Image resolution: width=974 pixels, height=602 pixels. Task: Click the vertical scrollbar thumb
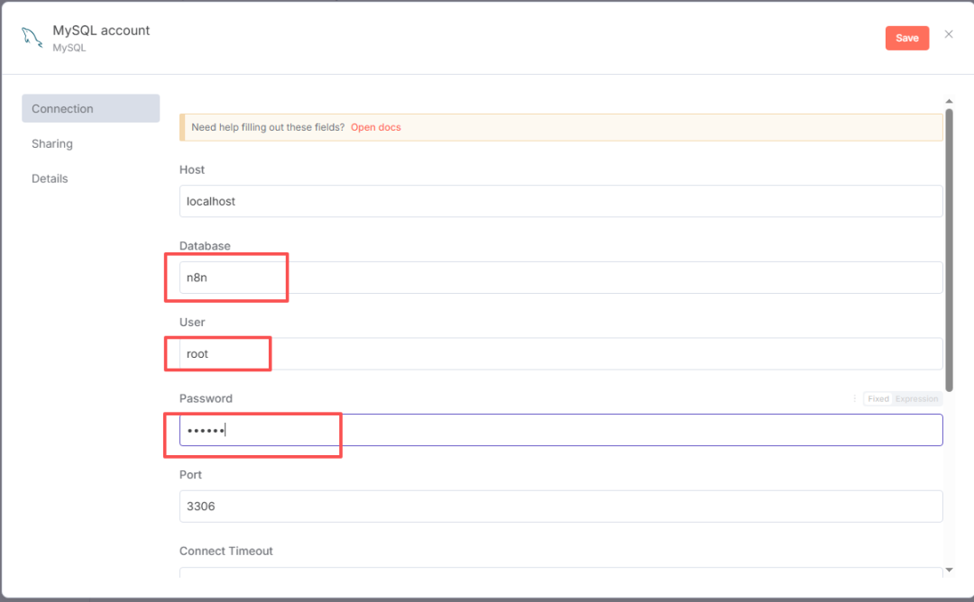click(x=949, y=251)
